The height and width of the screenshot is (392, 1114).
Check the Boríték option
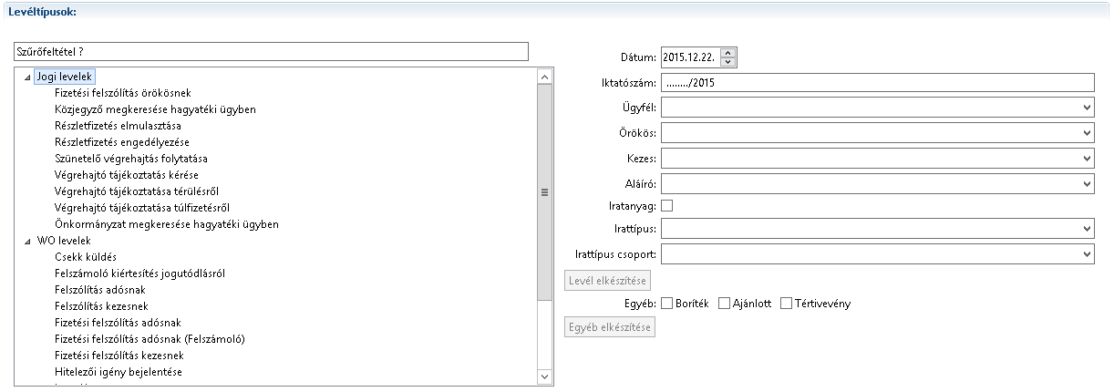click(667, 304)
